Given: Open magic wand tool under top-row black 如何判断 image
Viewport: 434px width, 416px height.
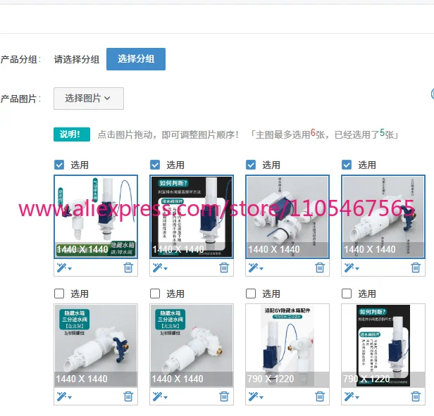Looking at the screenshot, I should pyautogui.click(x=160, y=267).
